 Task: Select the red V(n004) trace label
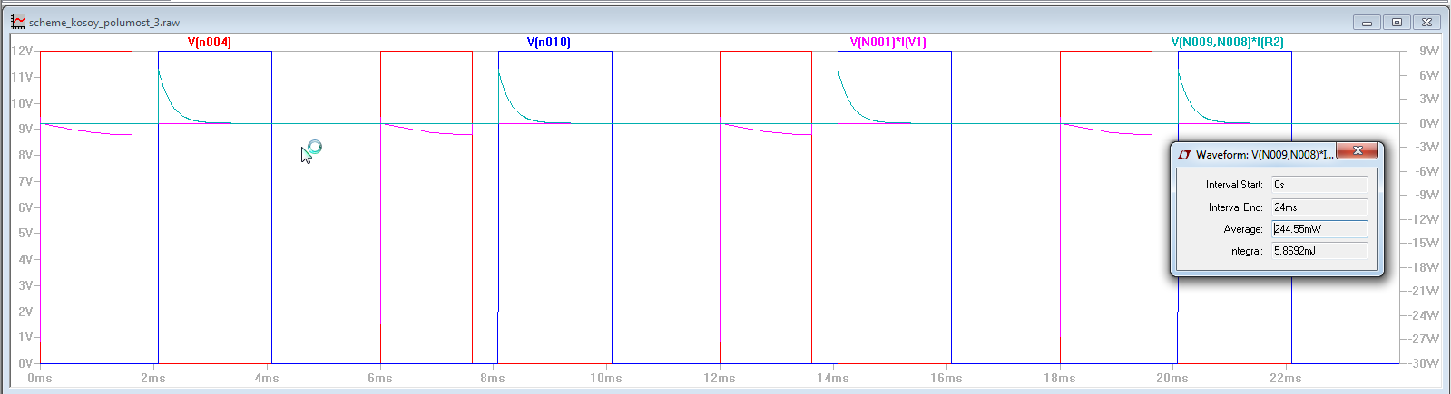coord(209,42)
